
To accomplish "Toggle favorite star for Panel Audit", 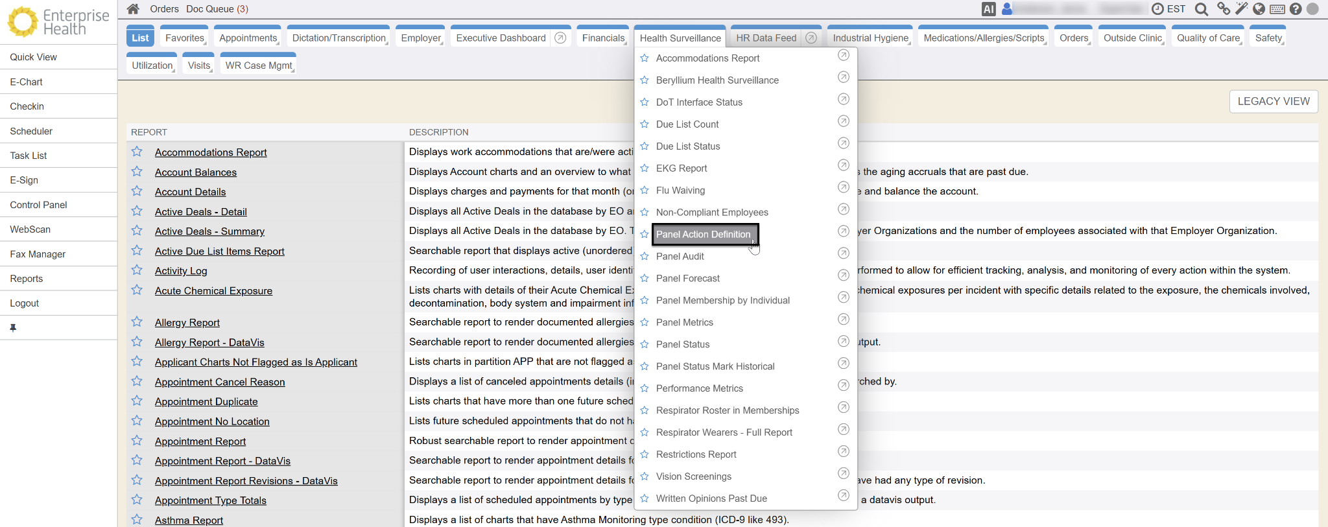I will pos(645,257).
